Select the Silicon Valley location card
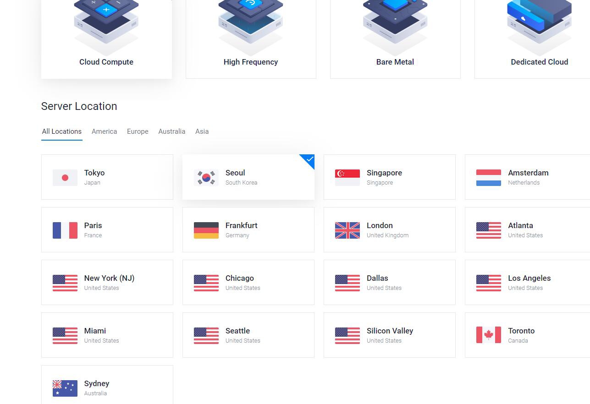Image resolution: width=590 pixels, height=404 pixels. click(x=389, y=335)
